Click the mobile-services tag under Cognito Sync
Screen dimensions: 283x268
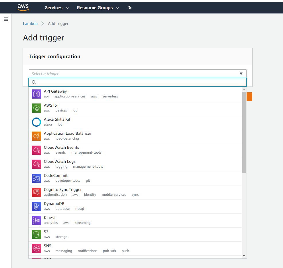tap(114, 195)
